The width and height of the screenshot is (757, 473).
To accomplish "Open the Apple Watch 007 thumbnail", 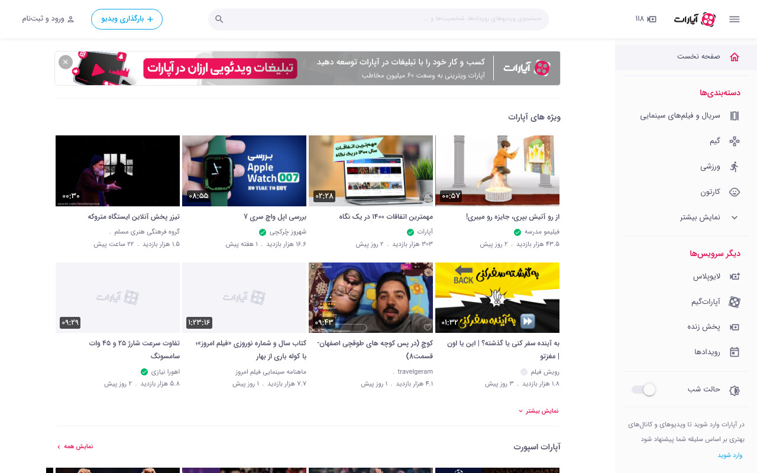I will click(x=244, y=170).
